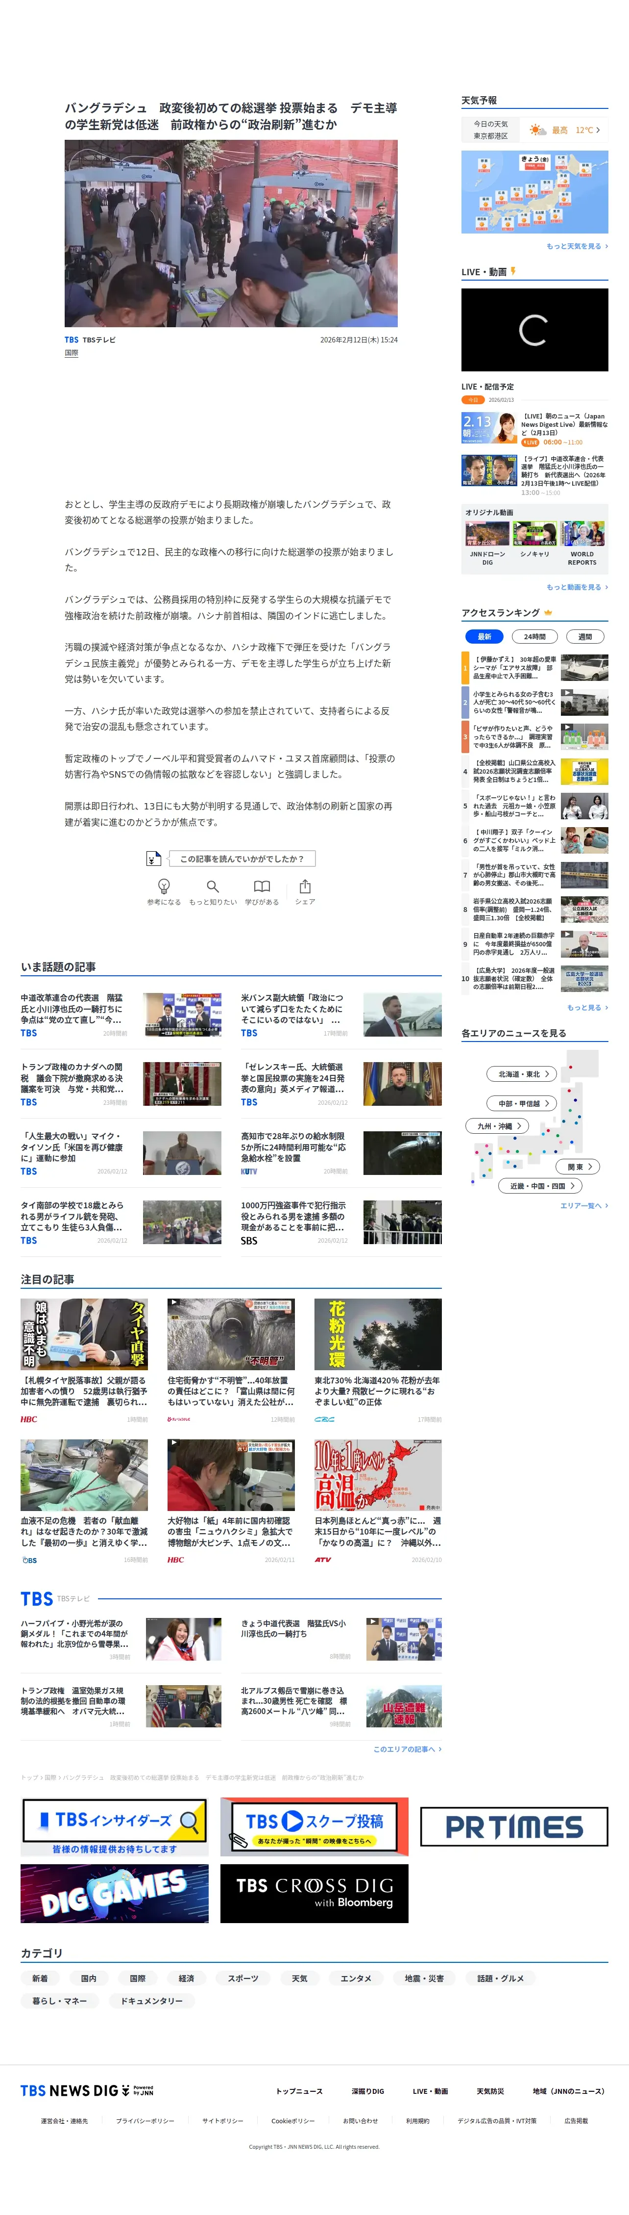Select the 新着 category pill

coord(40,1979)
